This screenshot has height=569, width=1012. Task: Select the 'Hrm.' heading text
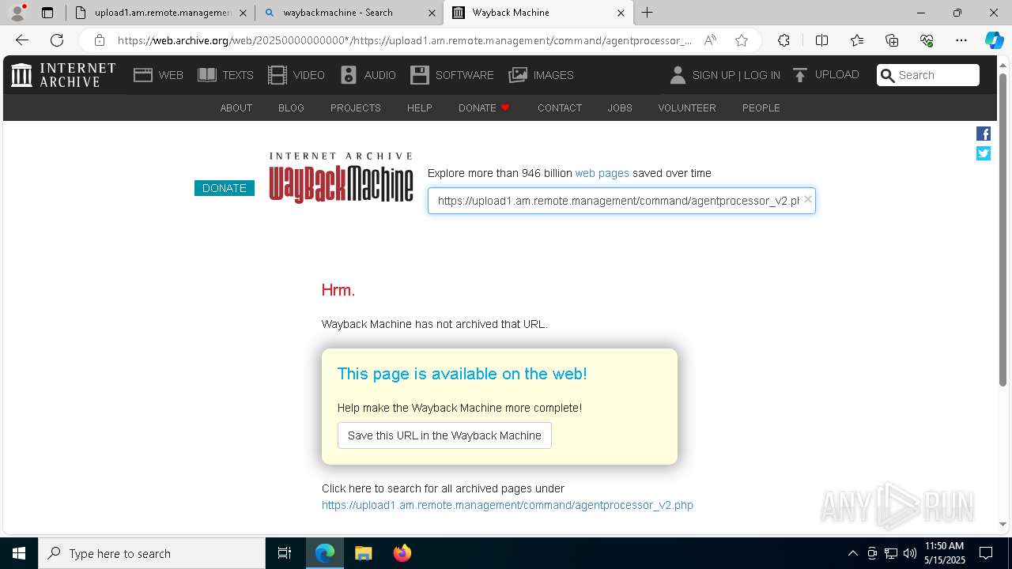pyautogui.click(x=338, y=290)
